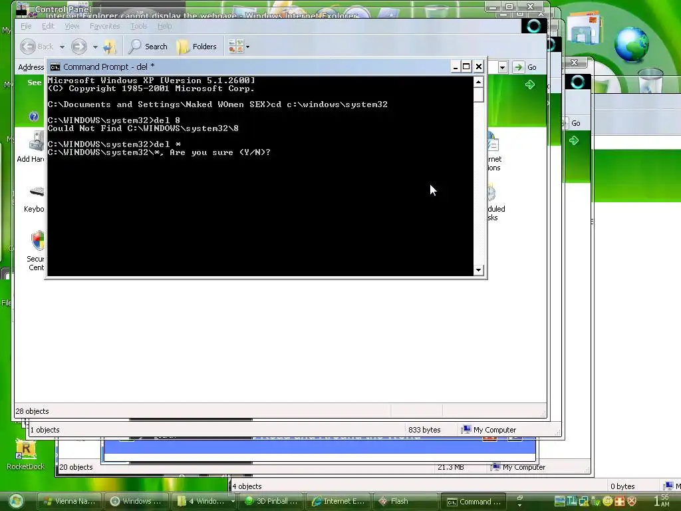The width and height of the screenshot is (681, 511).
Task: Select the Keyboard icon in Control Panel
Action: tap(37, 192)
